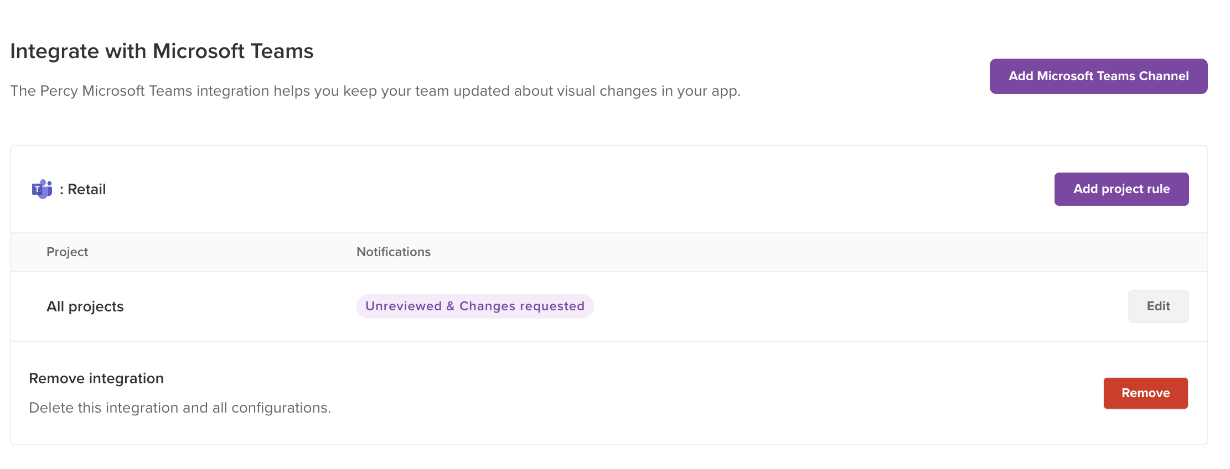Click the Integrate with Microsoft Teams heading
This screenshot has width=1230, height=469.
point(162,51)
